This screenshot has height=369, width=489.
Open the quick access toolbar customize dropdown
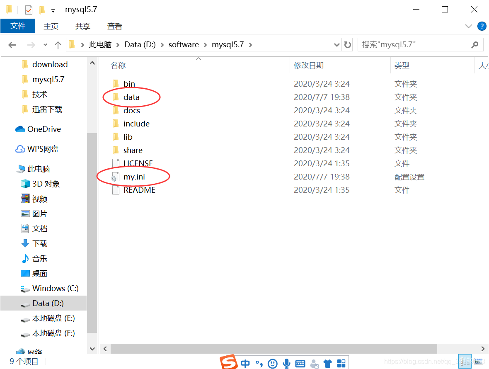point(53,11)
